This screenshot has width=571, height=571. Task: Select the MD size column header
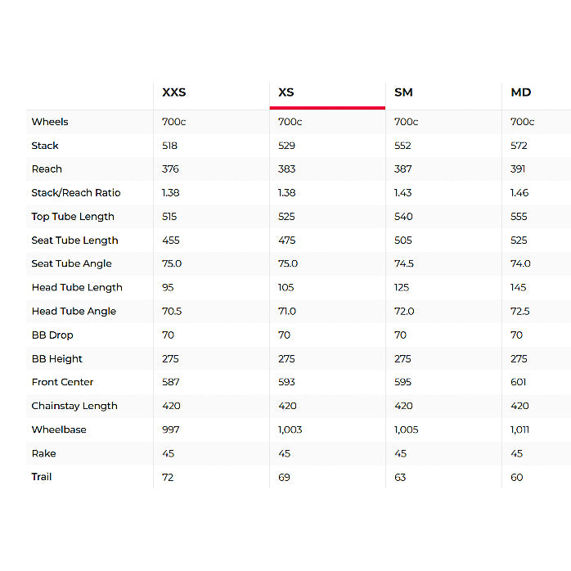coord(521,92)
